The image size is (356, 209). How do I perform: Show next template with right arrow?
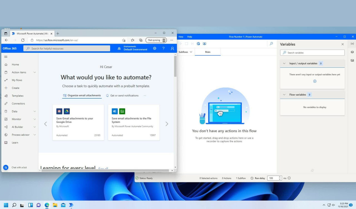tap(167, 124)
